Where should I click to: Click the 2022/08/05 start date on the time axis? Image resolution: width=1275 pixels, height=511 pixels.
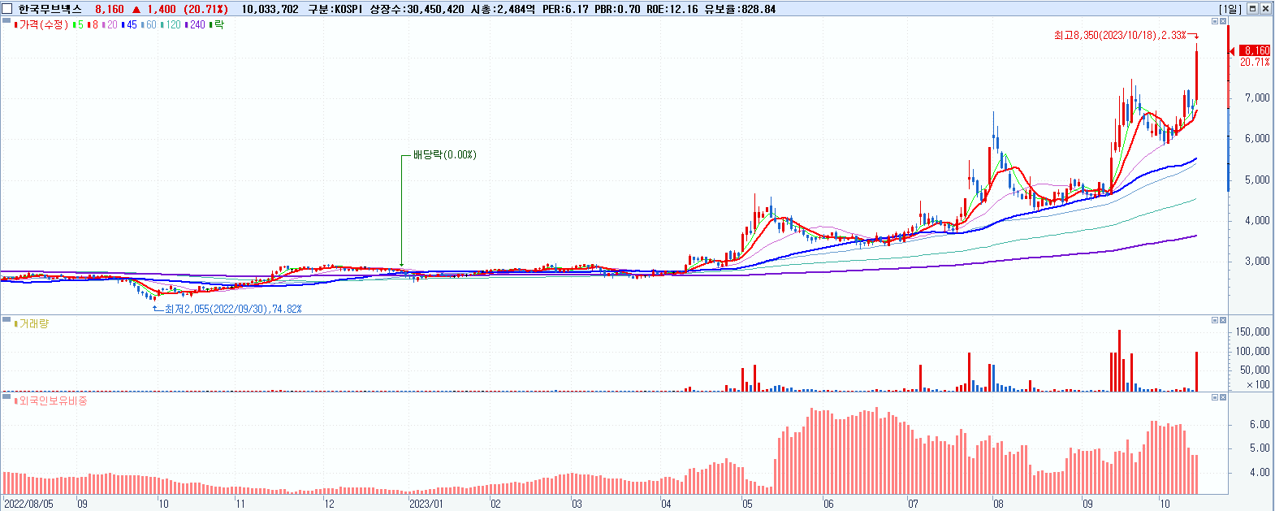pyautogui.click(x=29, y=504)
